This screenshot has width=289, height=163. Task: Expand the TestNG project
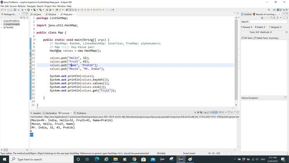(2, 27)
